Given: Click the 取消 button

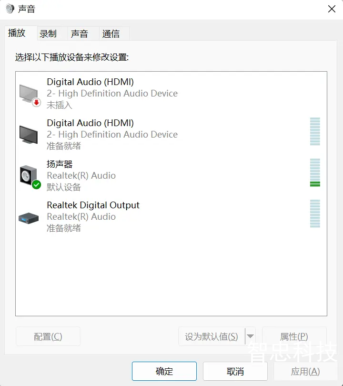Looking at the screenshot, I should tap(235, 371).
